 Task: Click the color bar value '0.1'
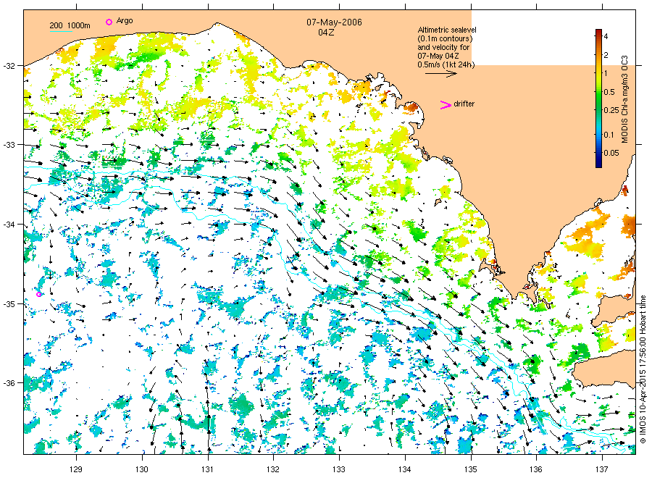(609, 135)
